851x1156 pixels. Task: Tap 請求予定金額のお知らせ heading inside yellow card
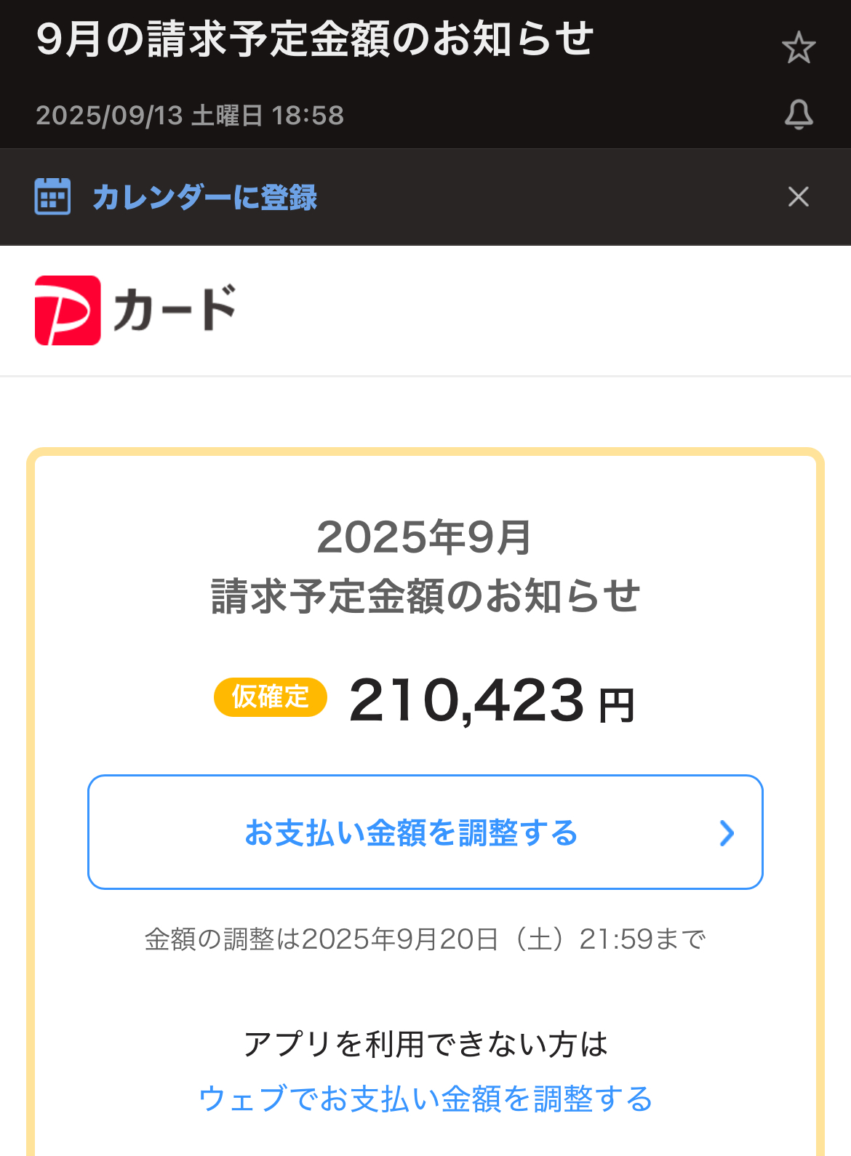425,596
